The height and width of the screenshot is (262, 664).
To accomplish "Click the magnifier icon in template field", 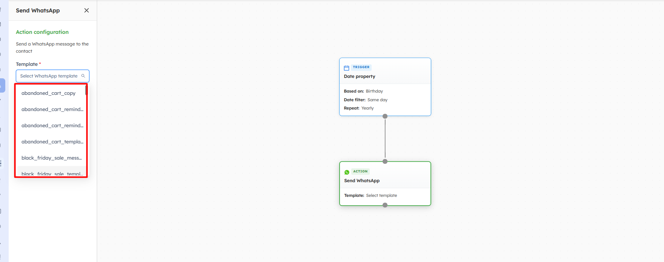I will (x=83, y=76).
